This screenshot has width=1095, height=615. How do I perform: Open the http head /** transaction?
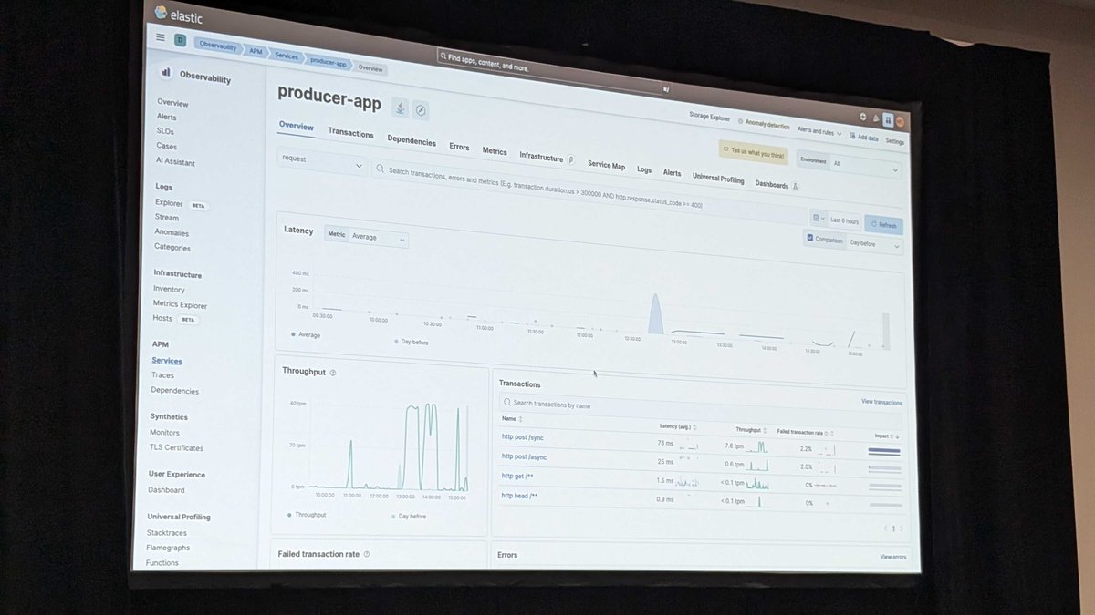point(520,496)
